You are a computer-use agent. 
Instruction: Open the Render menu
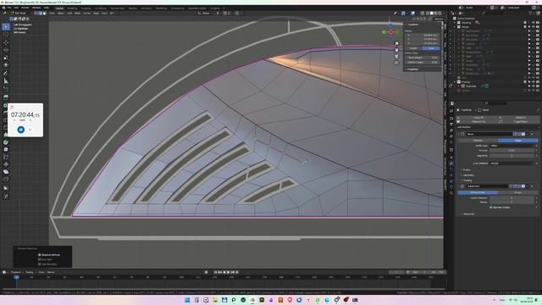tap(25, 8)
